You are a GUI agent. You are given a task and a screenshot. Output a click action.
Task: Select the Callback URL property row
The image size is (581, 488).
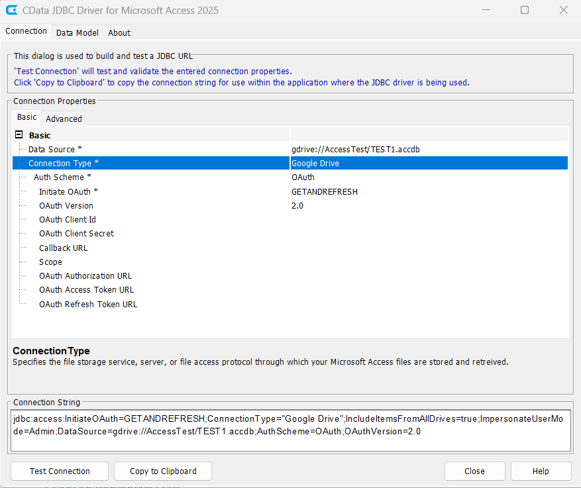(x=63, y=248)
